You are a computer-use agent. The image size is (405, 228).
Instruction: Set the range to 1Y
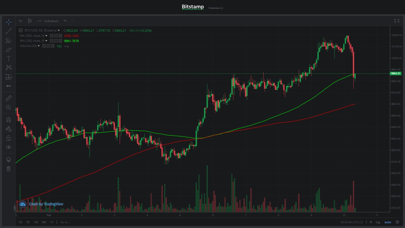point(52,222)
